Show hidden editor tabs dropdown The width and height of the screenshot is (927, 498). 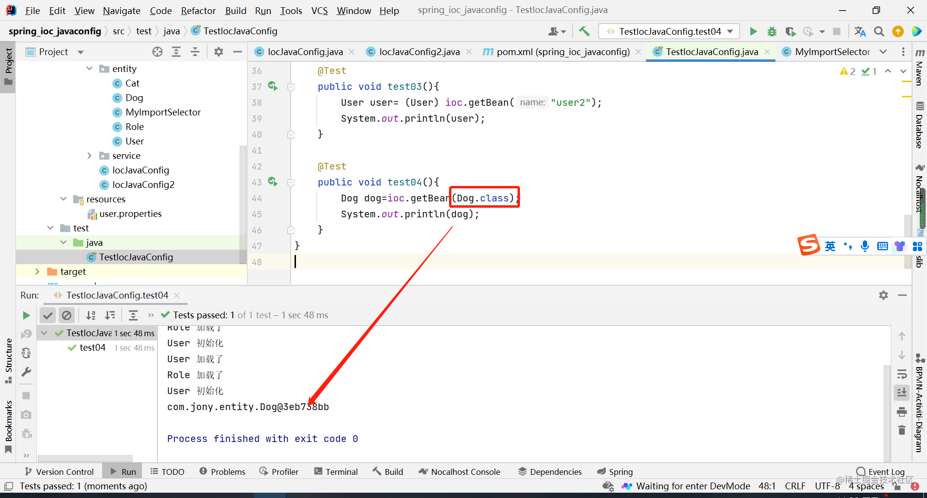(883, 52)
